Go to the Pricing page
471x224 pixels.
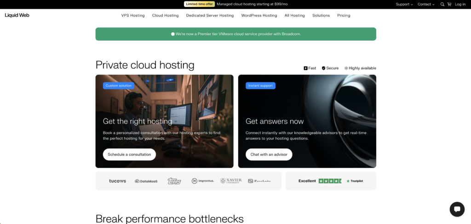pos(344,15)
